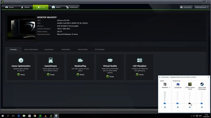The height and width of the screenshot is (118, 211).
Task: Click the Game Optimization card icon
Action: (21, 60)
